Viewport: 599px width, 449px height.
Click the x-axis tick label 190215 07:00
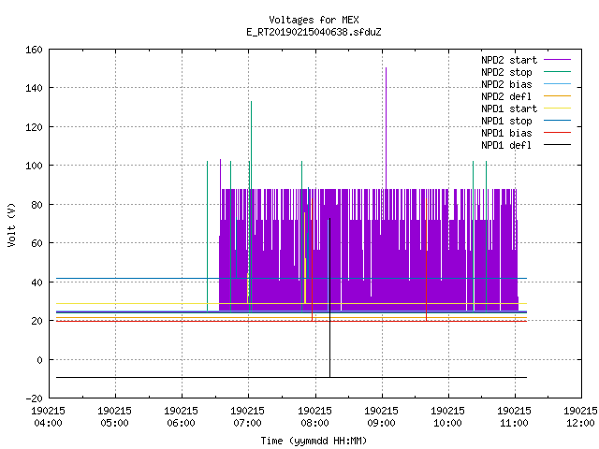tap(247, 417)
